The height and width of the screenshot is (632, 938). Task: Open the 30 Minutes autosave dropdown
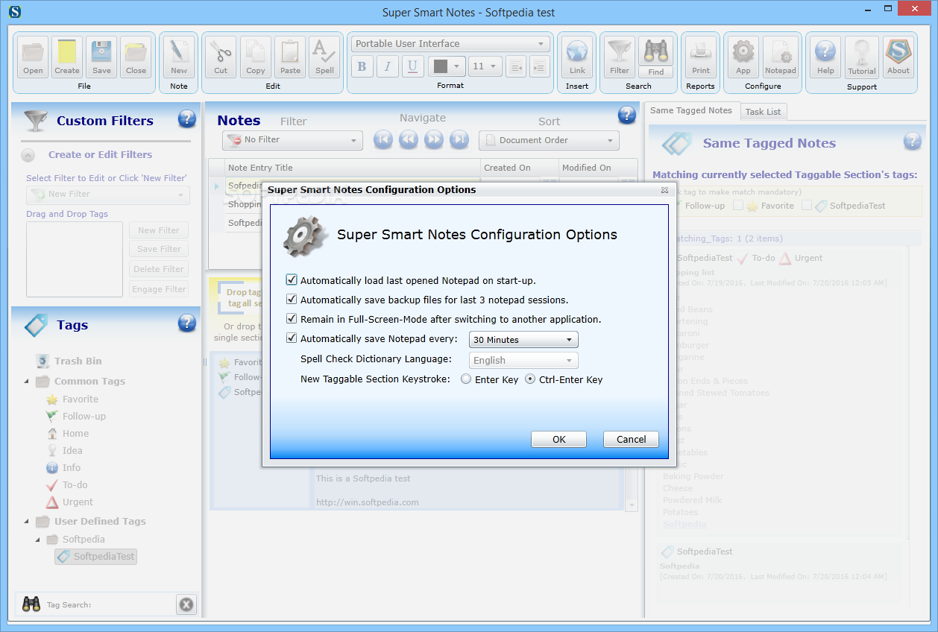tap(523, 340)
